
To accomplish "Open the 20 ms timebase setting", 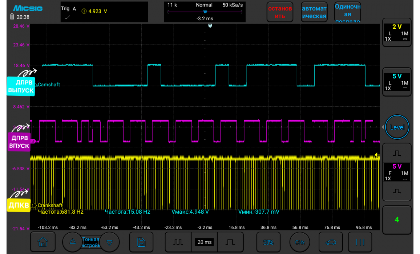I will pyautogui.click(x=204, y=242).
